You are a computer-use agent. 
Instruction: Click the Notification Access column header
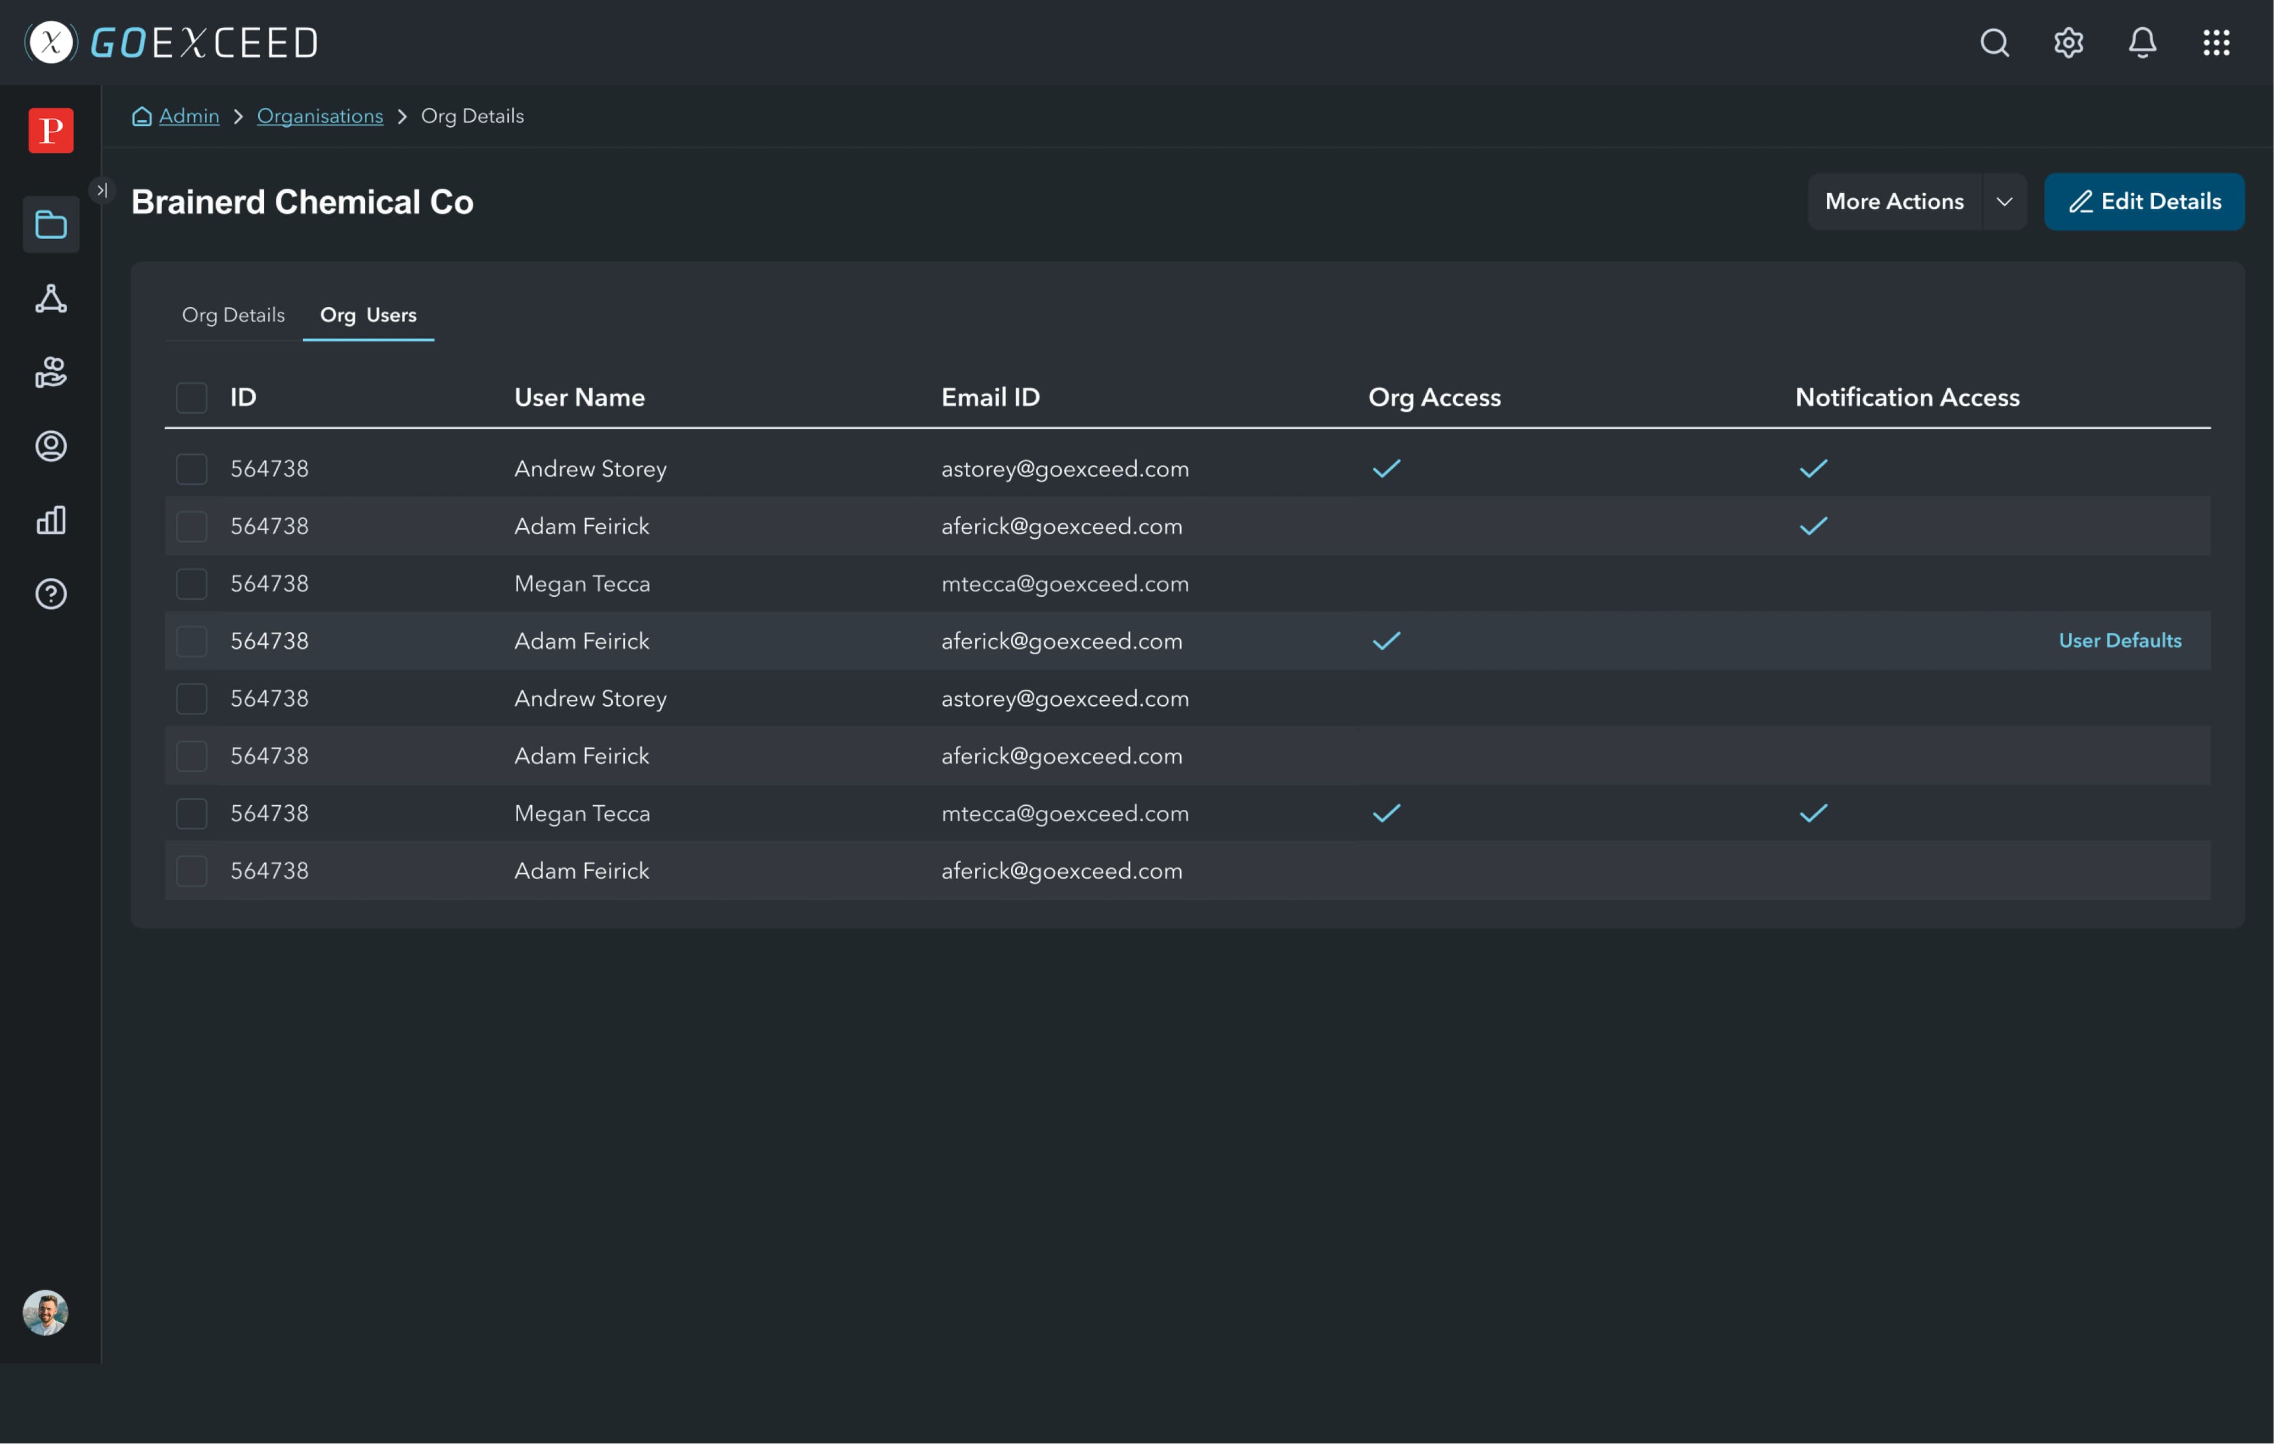[x=1907, y=398]
